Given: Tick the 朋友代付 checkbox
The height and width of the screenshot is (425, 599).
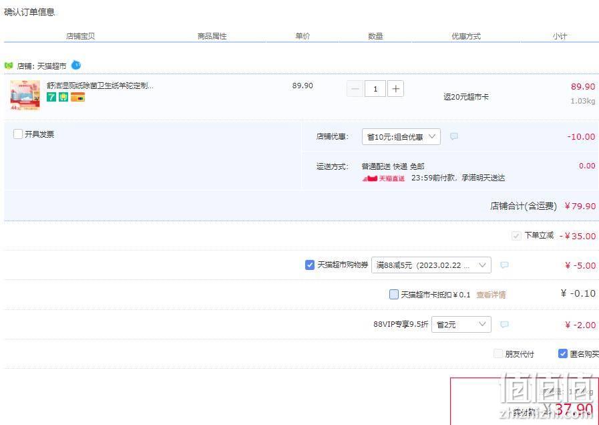Looking at the screenshot, I should coord(497,353).
